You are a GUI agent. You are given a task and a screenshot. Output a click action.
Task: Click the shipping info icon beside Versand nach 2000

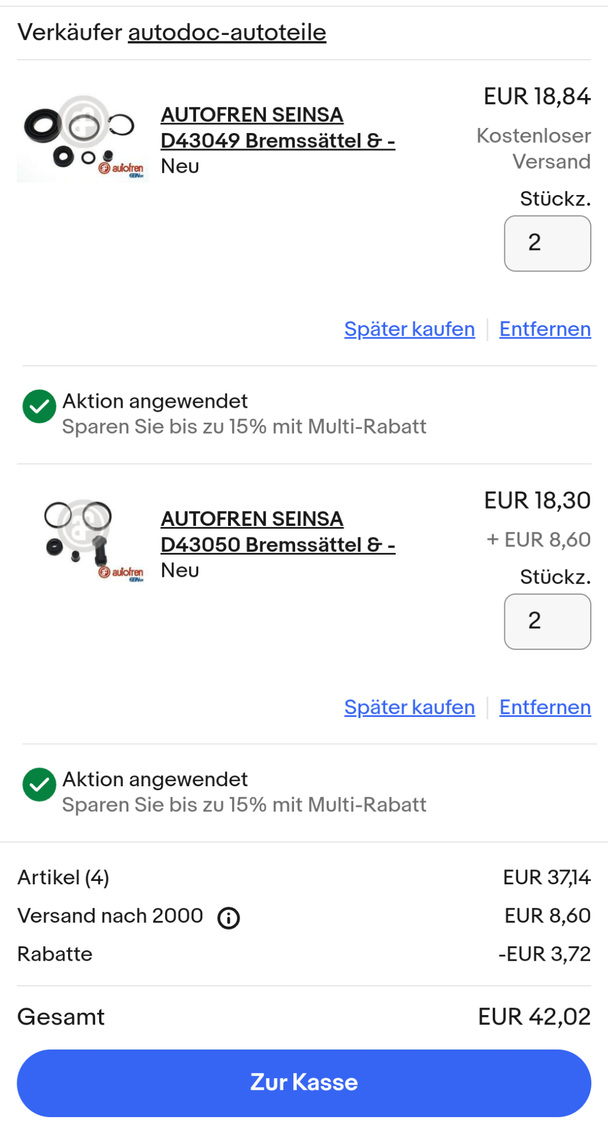[x=229, y=918]
